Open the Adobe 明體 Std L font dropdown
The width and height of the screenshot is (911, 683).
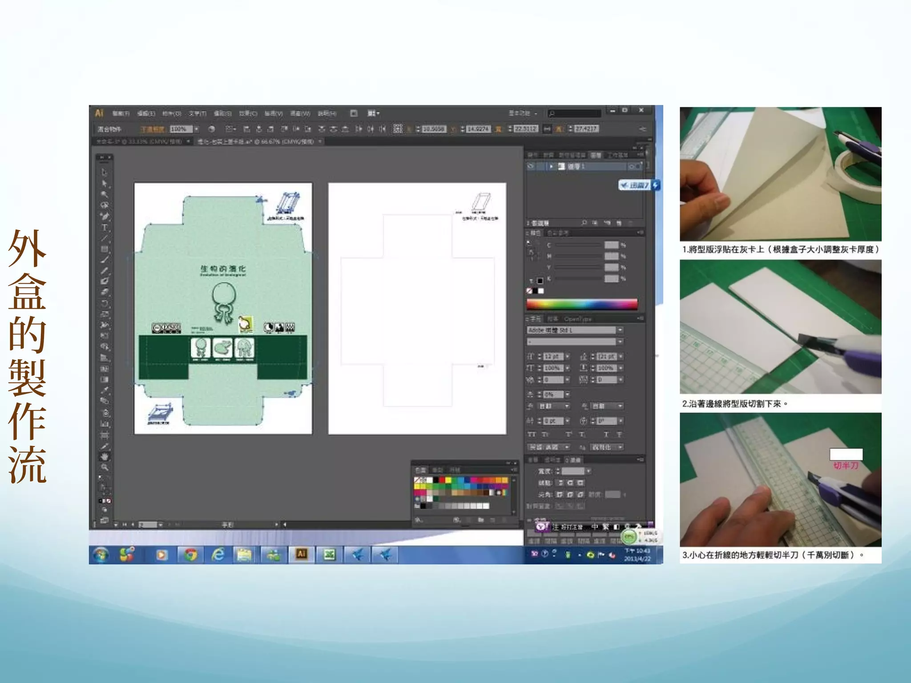tap(620, 330)
